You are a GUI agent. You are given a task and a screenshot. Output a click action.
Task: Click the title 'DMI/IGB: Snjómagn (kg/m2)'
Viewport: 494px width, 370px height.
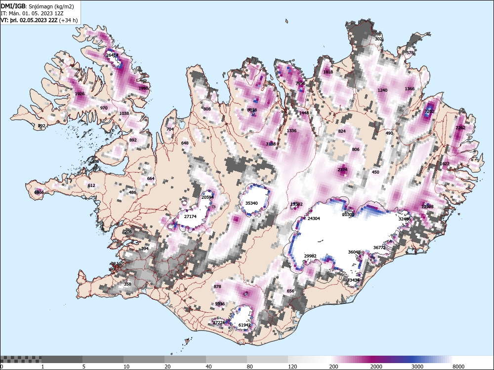click(x=37, y=6)
